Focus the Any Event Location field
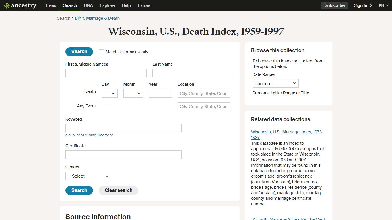This screenshot has height=220, width=392. pyautogui.click(x=204, y=107)
